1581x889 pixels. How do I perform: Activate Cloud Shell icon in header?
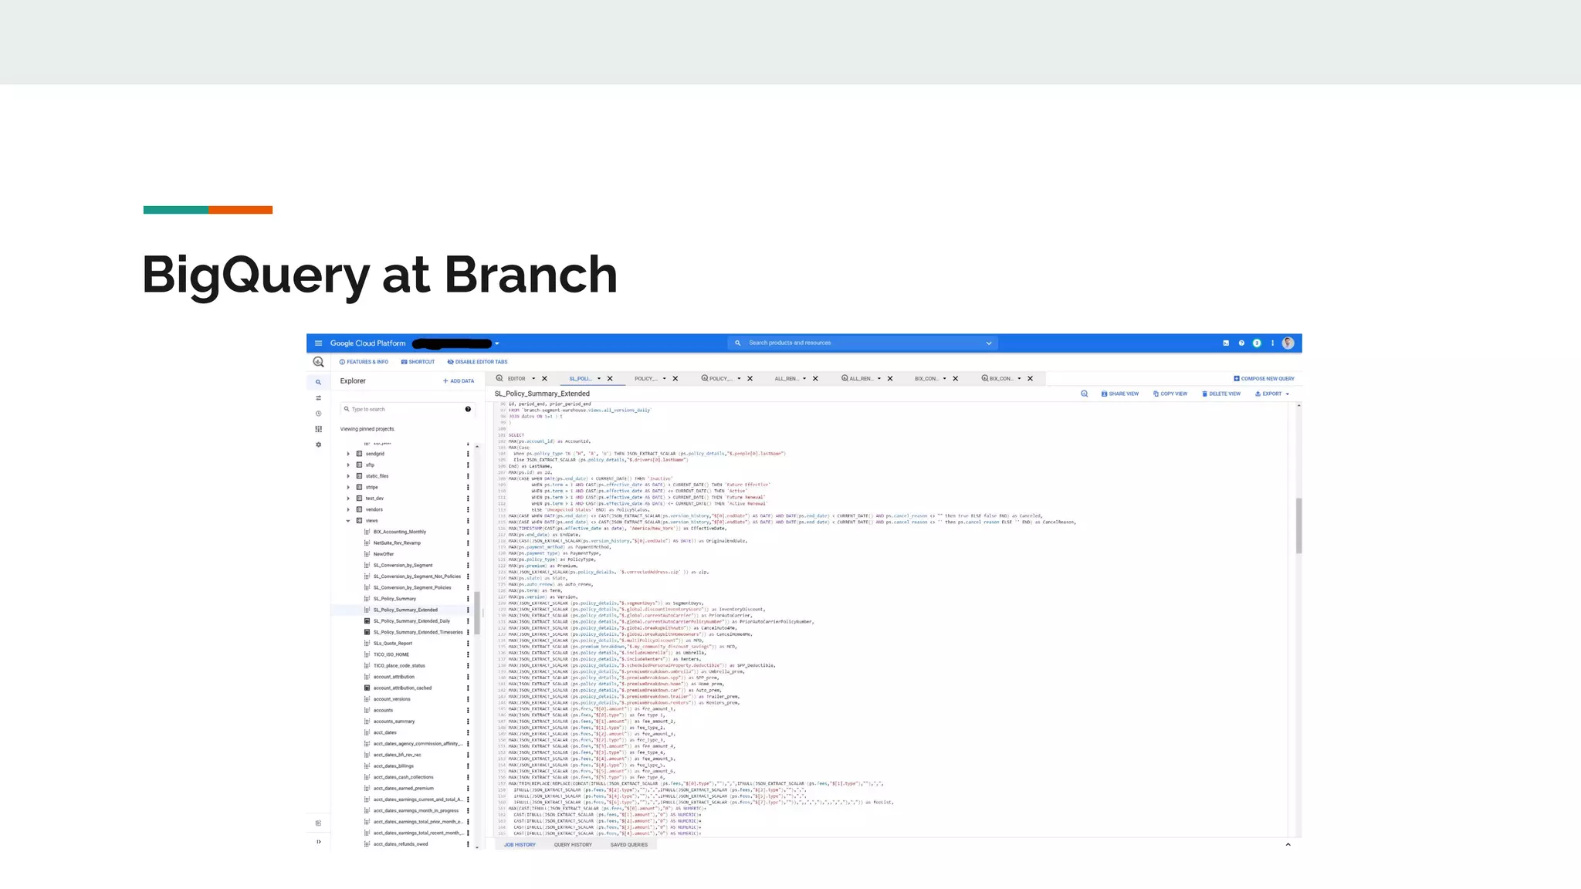pos(1226,343)
